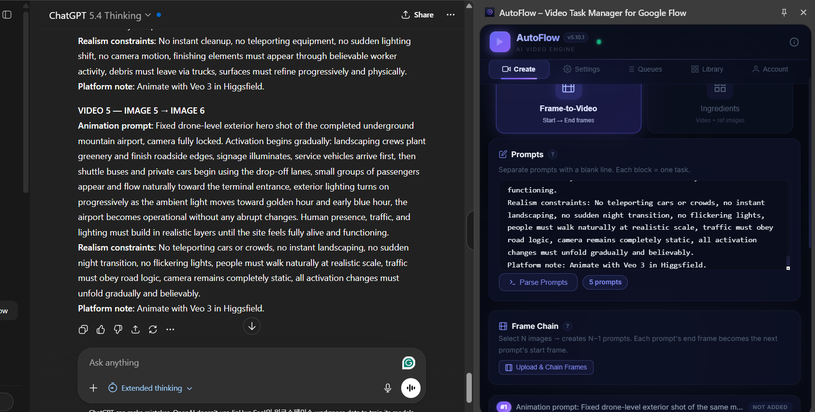Regenerate the ChatGPT response
815x412 pixels.
coord(153,329)
